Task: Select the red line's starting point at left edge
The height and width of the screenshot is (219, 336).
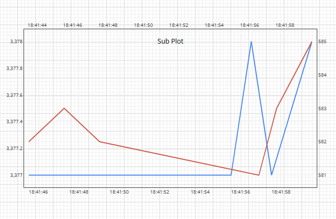Action: coord(29,141)
